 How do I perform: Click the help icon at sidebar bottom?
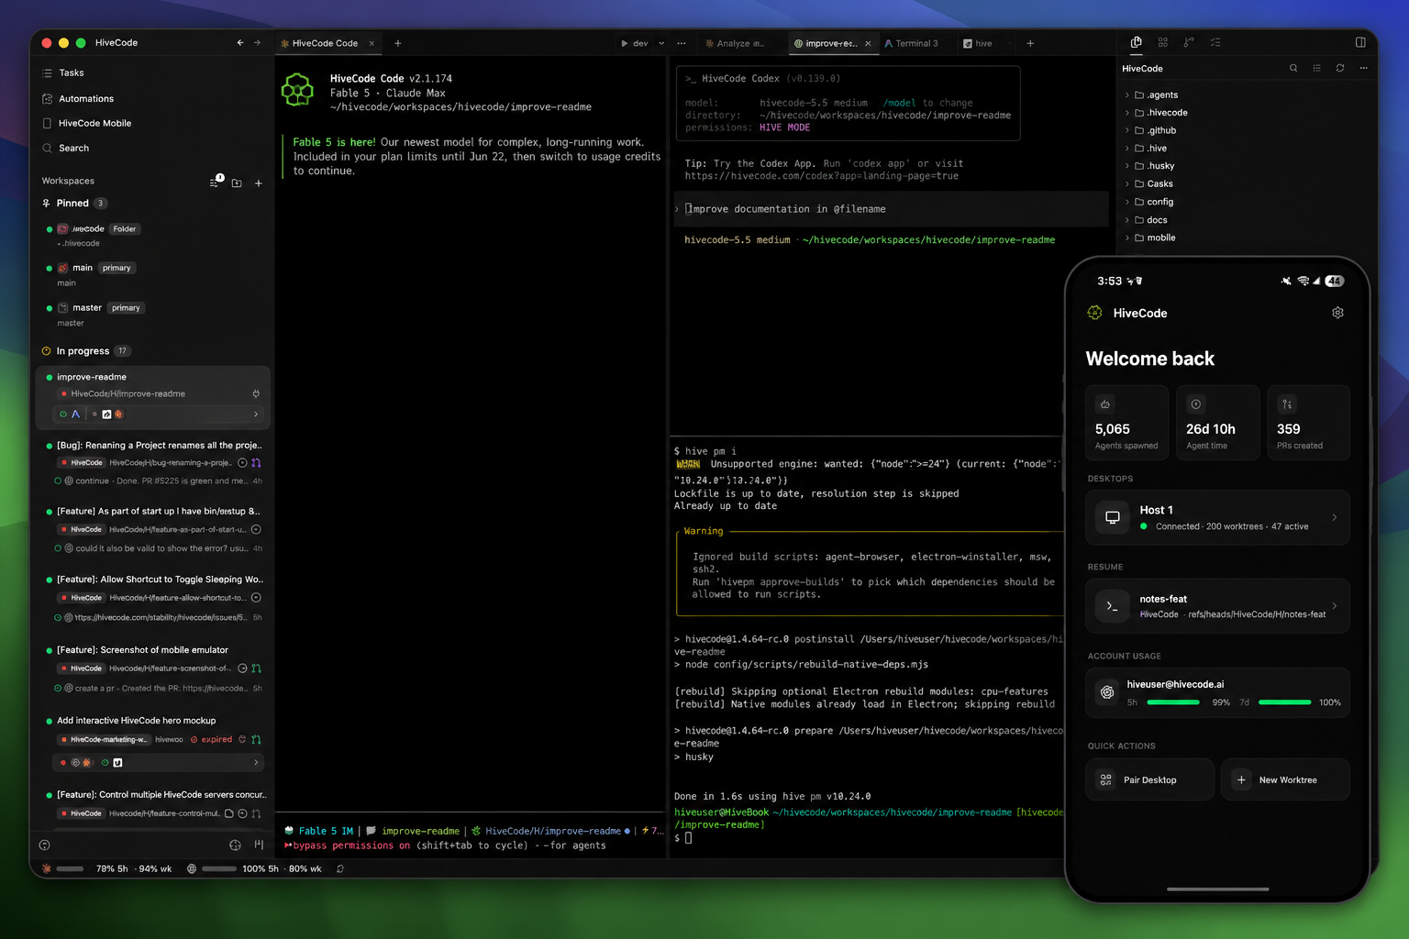[x=45, y=845]
